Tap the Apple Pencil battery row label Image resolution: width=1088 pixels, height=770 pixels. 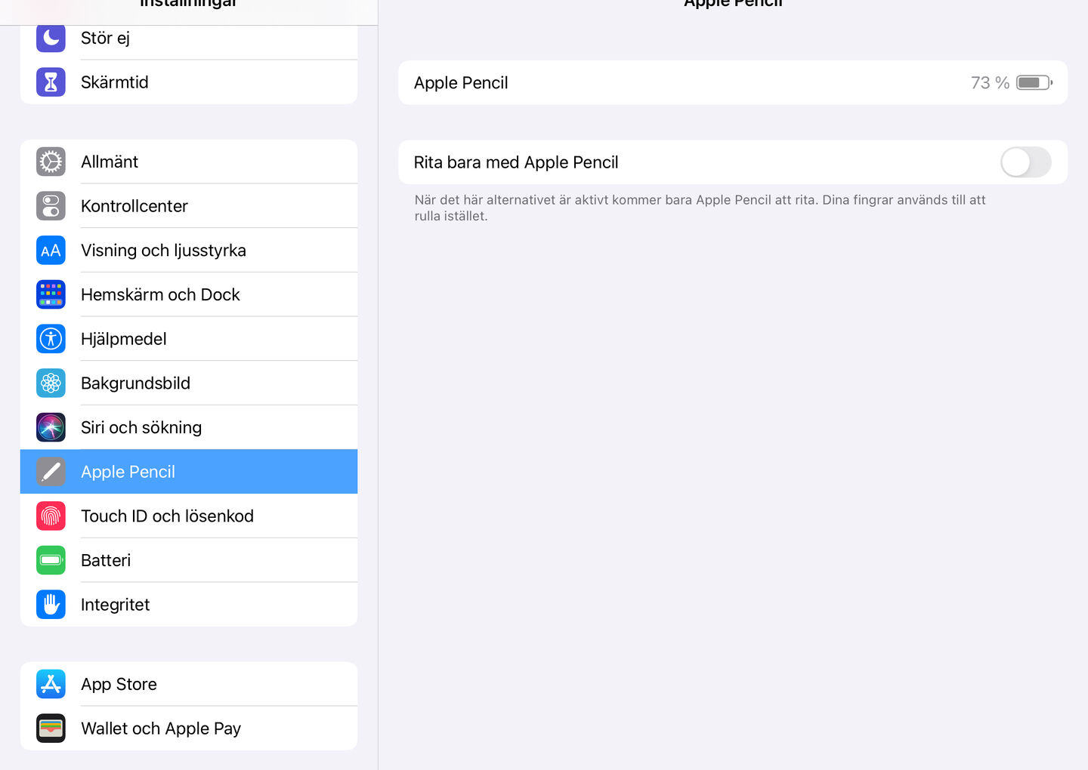pos(461,83)
